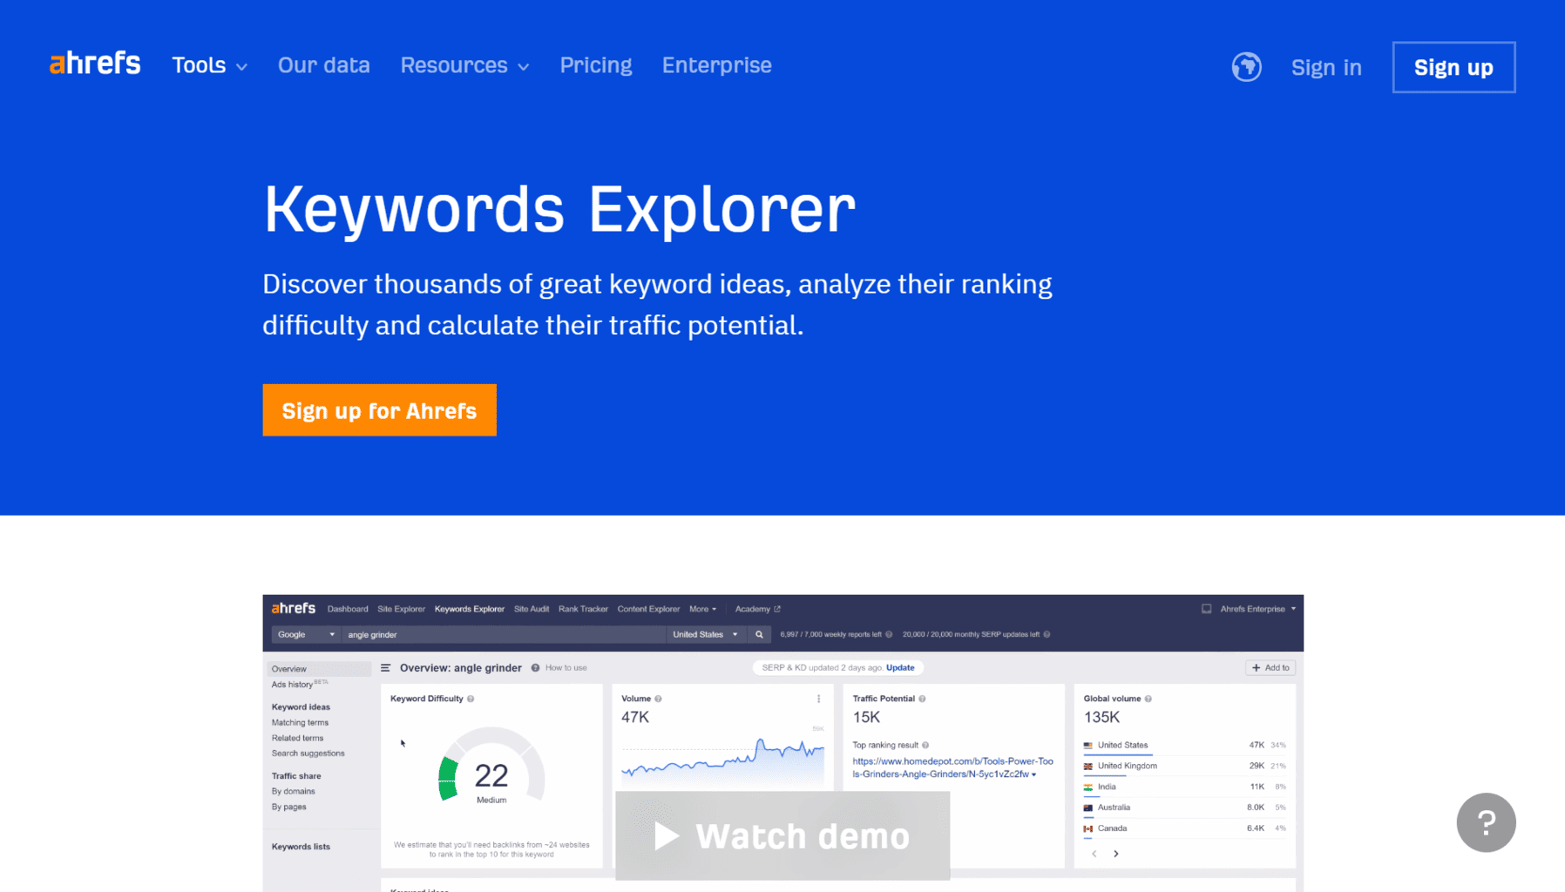Click the info icon next to Volume
Screen dimensions: 1565x892
[x=658, y=699]
